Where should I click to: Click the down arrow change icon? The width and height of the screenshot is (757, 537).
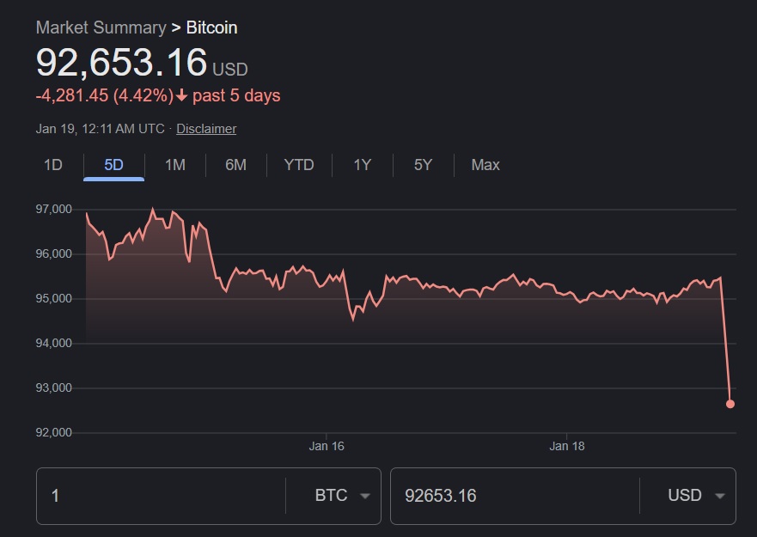181,95
